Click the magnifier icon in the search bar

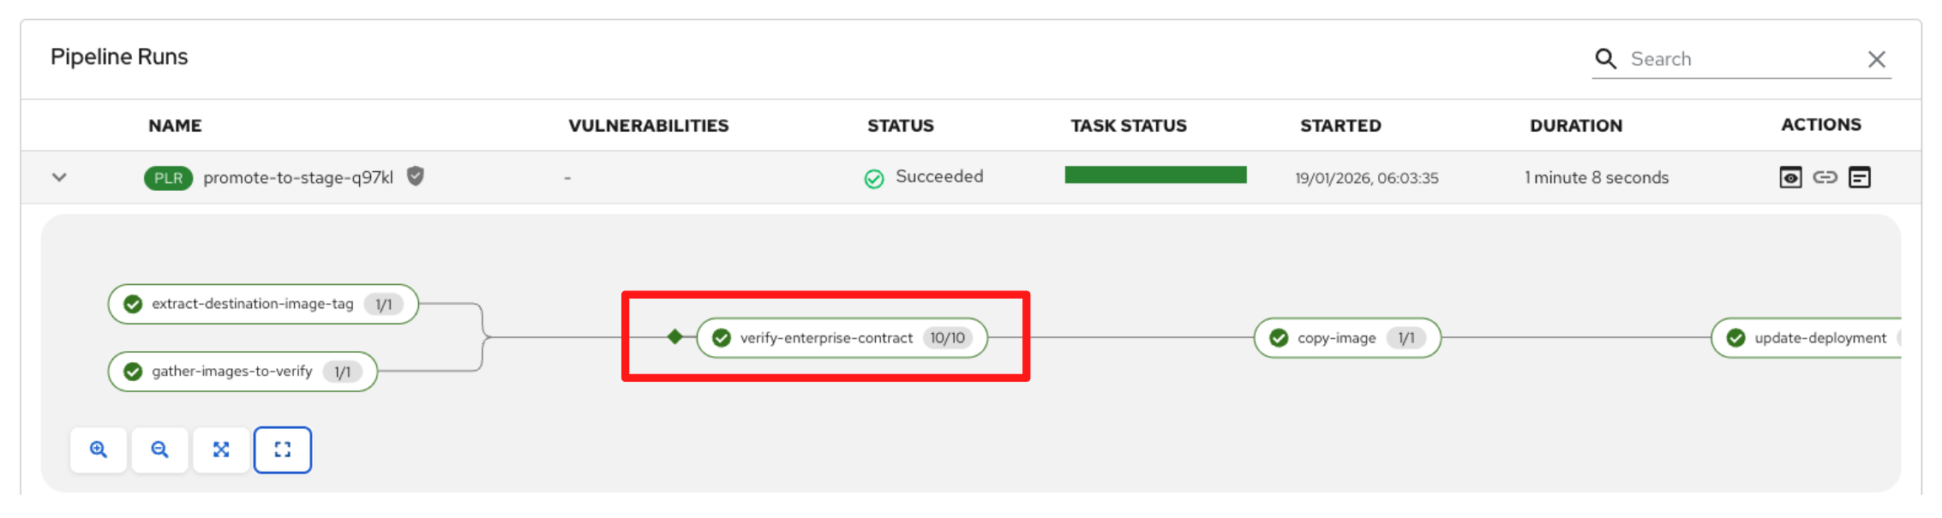tap(1605, 59)
